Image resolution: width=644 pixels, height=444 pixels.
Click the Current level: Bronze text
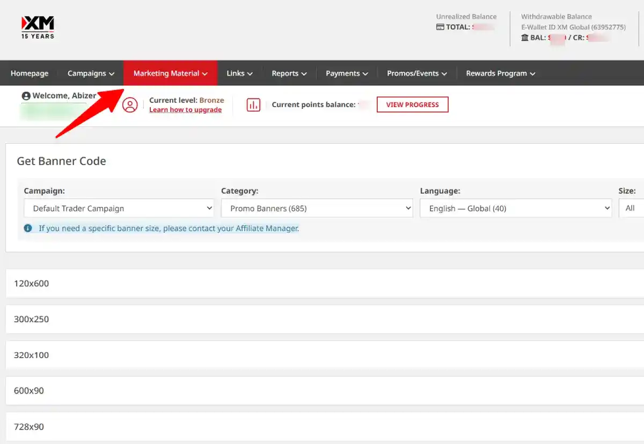pyautogui.click(x=187, y=100)
